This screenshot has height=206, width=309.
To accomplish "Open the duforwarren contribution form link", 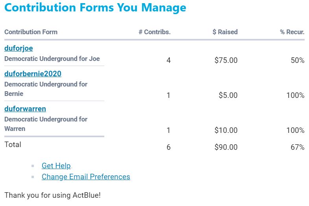I will coord(25,109).
